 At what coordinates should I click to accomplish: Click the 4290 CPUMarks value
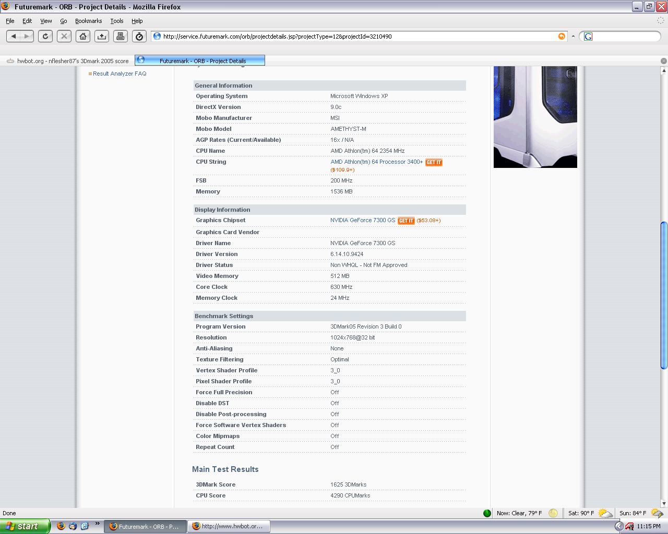coord(350,495)
